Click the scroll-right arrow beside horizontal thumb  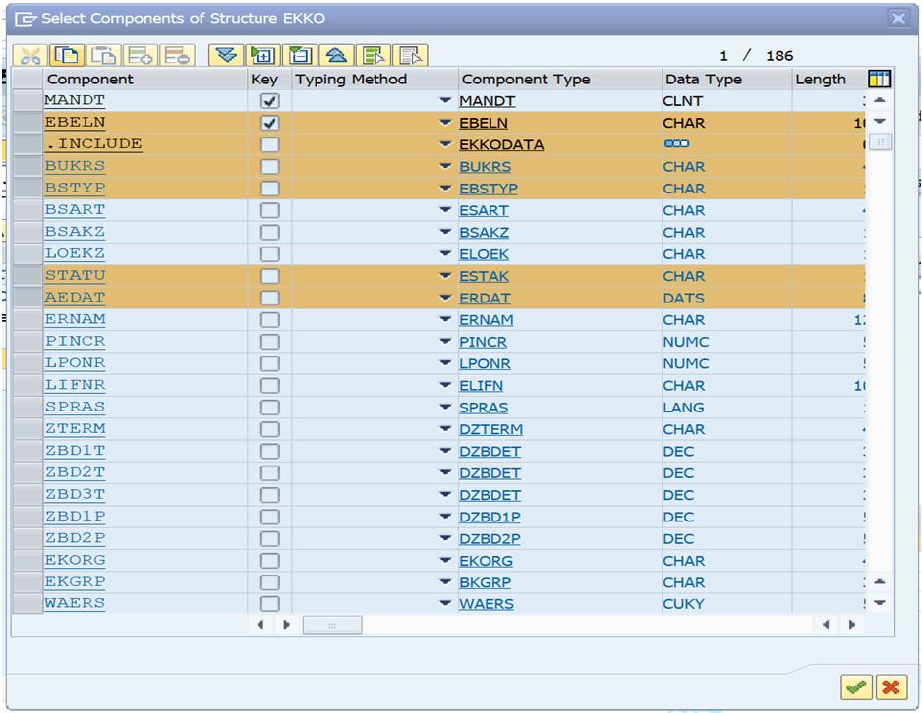(286, 625)
